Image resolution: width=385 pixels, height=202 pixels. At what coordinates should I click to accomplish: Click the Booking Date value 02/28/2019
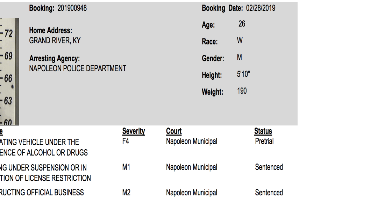coord(261,8)
